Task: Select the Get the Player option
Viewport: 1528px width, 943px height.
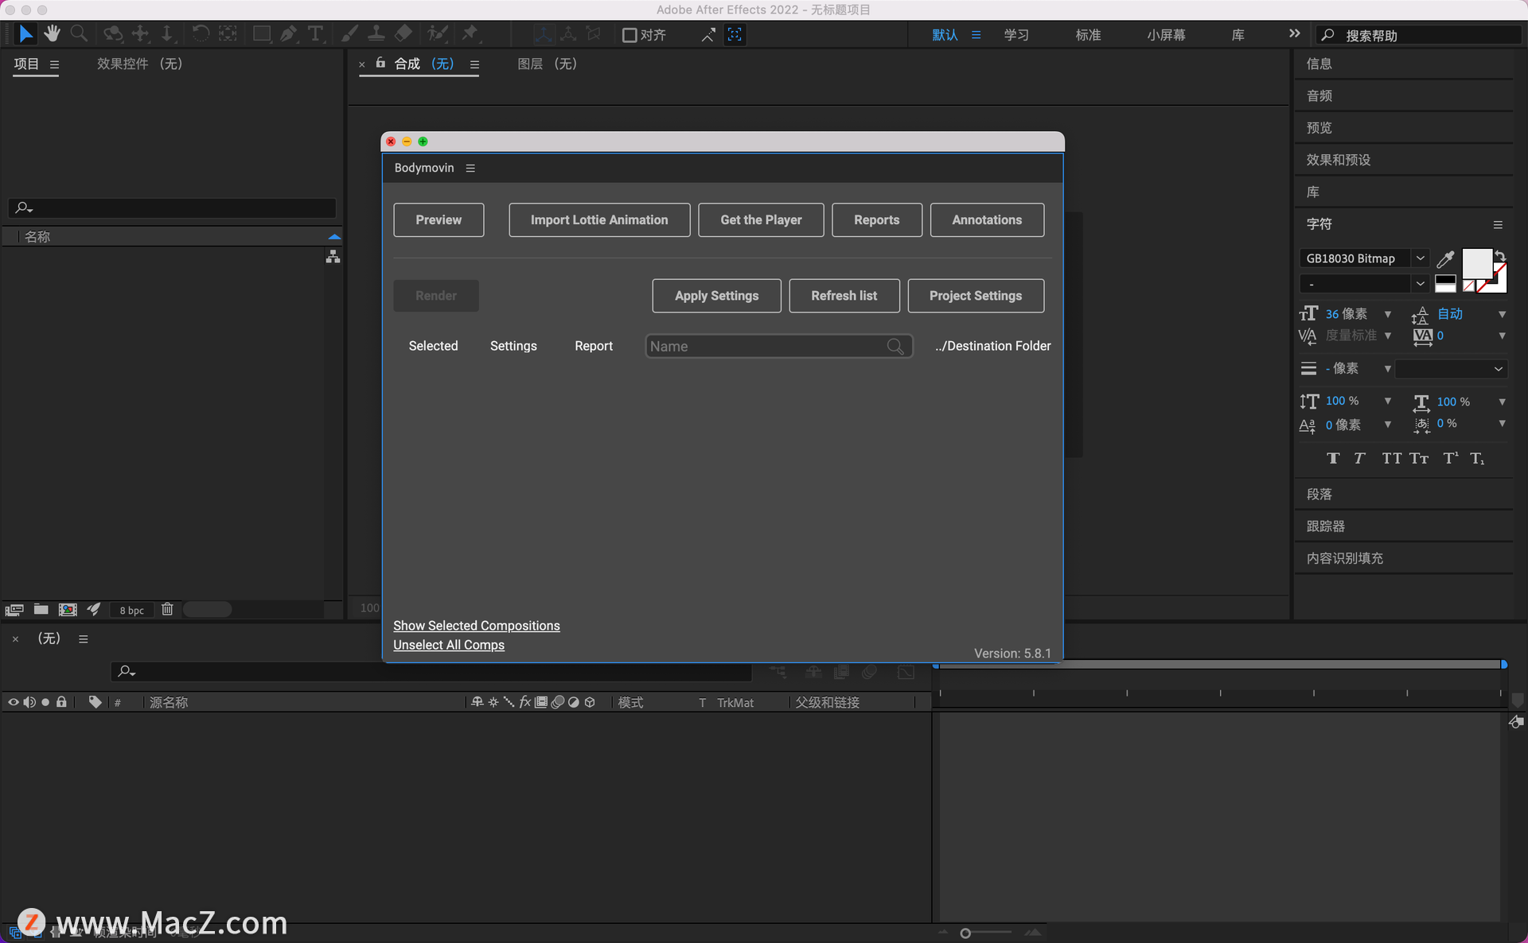Action: pos(761,219)
